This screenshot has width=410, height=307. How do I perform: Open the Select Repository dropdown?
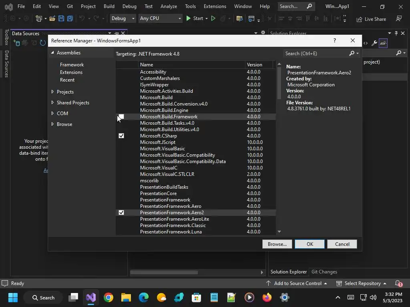pos(362,283)
